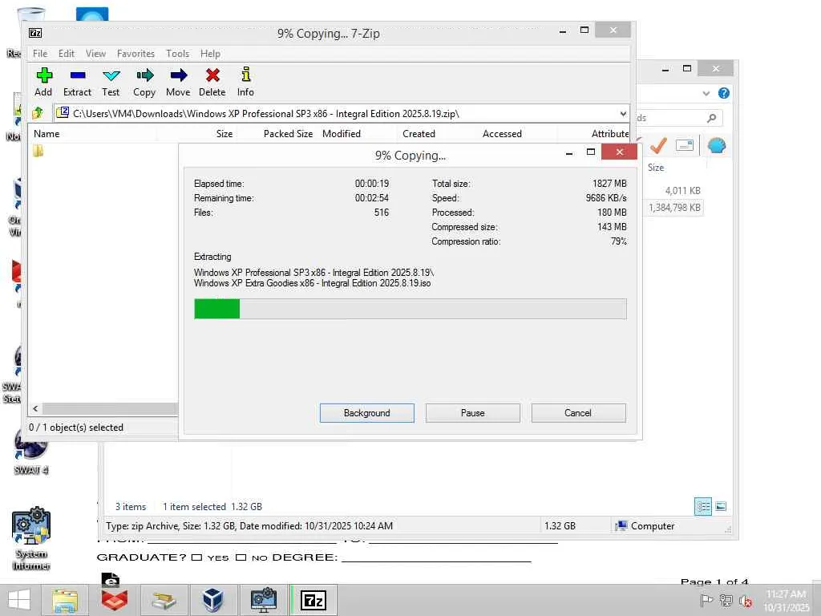Minimize the 9% Copying dialog
This screenshot has width=821, height=616.
coord(569,152)
